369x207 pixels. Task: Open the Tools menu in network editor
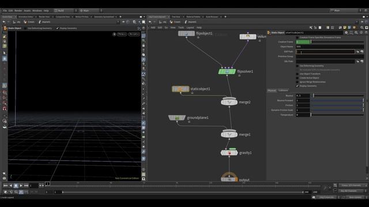click(181, 28)
